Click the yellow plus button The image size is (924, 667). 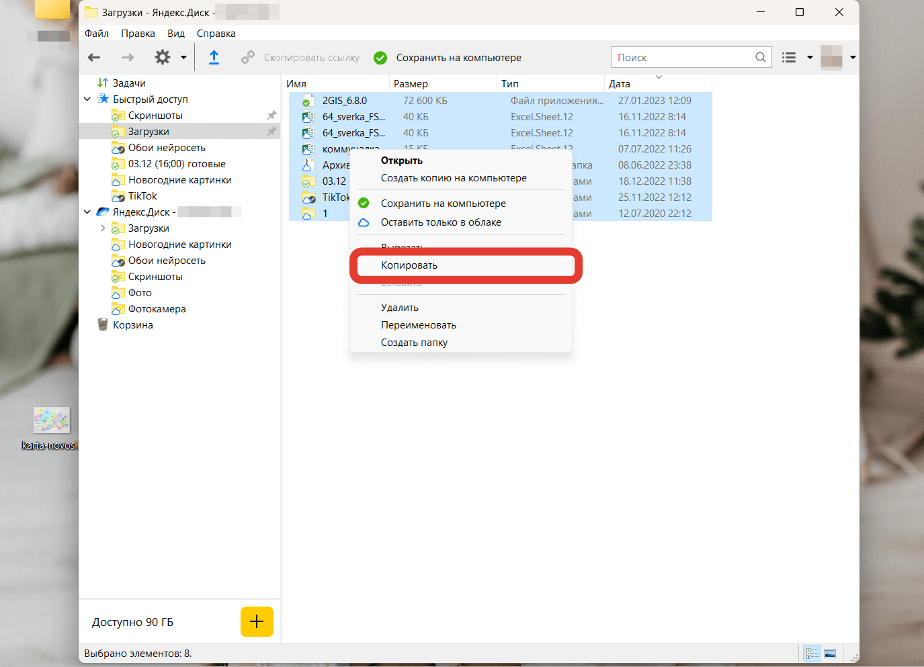click(257, 621)
